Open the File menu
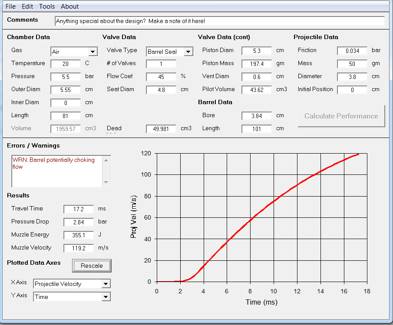This screenshot has width=393, height=325. [10, 7]
